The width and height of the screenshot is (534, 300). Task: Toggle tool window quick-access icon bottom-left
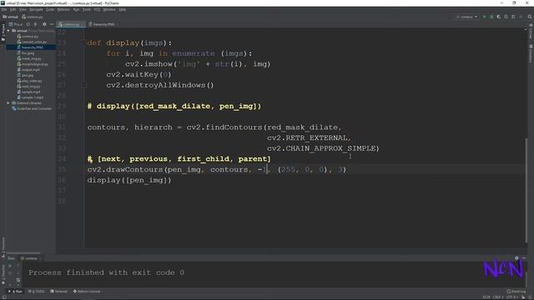click(4, 297)
